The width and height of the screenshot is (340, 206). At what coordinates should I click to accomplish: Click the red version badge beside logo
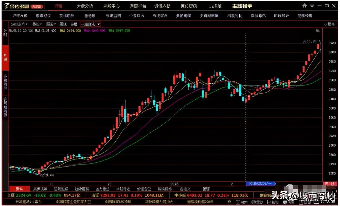tap(37, 6)
